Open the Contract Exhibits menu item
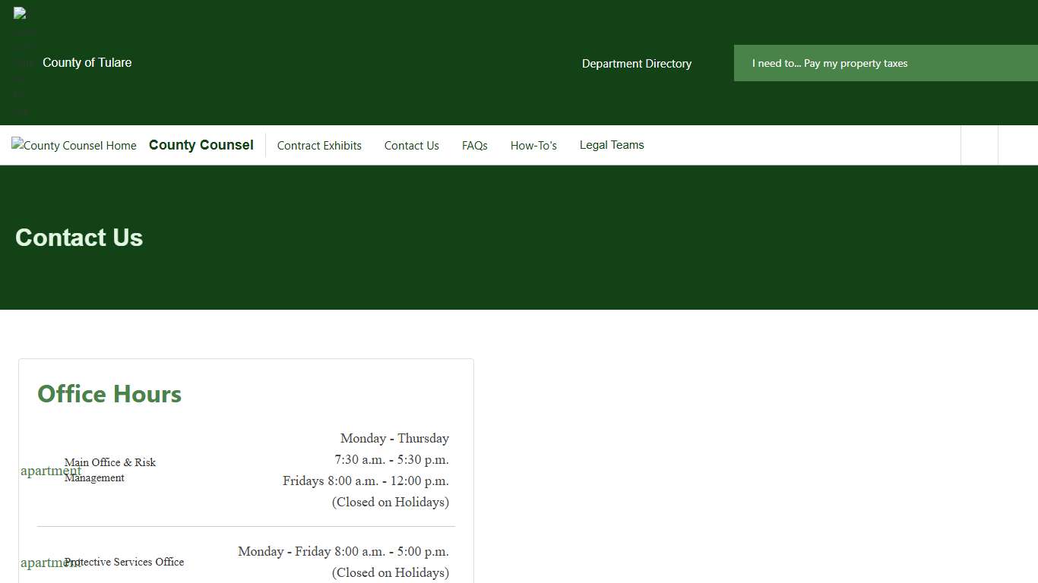 coord(319,145)
